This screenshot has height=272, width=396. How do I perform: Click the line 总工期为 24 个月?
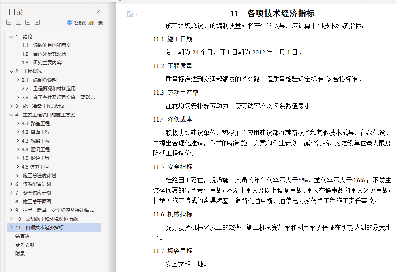point(233,53)
